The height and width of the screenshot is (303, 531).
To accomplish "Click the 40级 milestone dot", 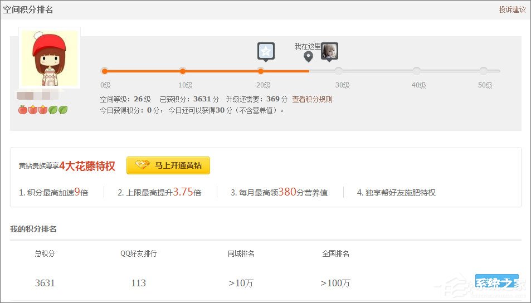I will coord(416,71).
